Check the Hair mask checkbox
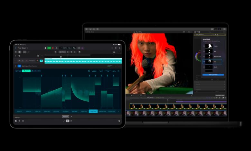Image resolution: width=251 pixels, height=151 pixels. point(204,62)
